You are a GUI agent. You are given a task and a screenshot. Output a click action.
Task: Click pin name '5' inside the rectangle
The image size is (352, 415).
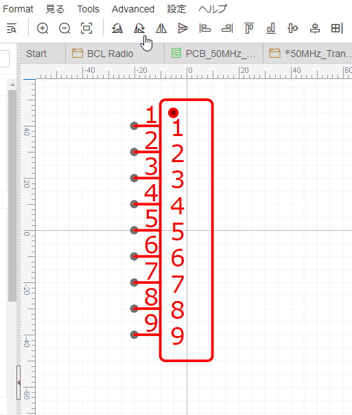click(177, 232)
